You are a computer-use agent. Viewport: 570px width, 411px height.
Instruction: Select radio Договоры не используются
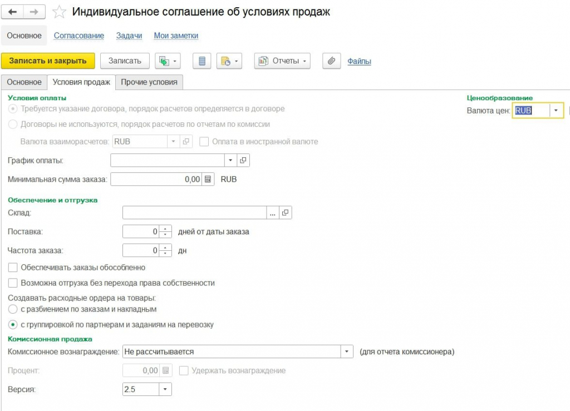click(x=13, y=124)
